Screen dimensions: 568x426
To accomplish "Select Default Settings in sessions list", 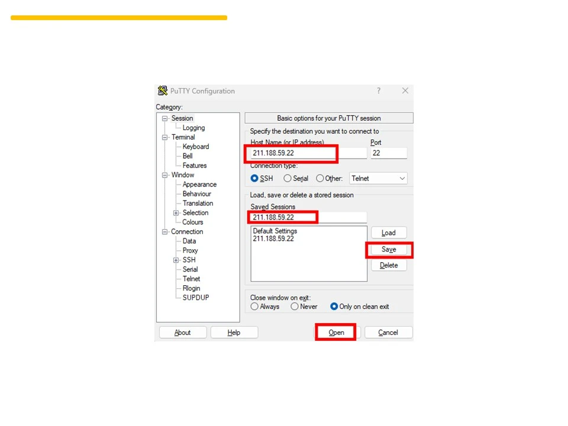I will point(275,231).
